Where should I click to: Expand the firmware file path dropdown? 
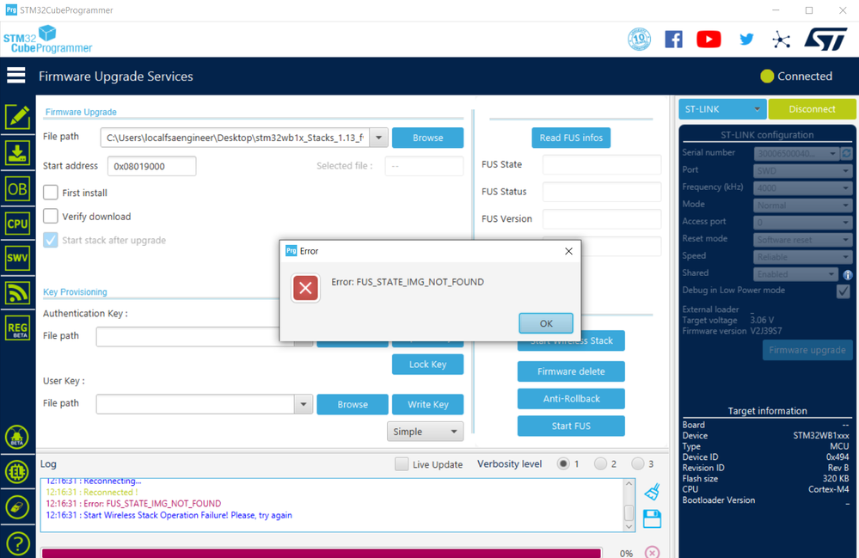[378, 138]
